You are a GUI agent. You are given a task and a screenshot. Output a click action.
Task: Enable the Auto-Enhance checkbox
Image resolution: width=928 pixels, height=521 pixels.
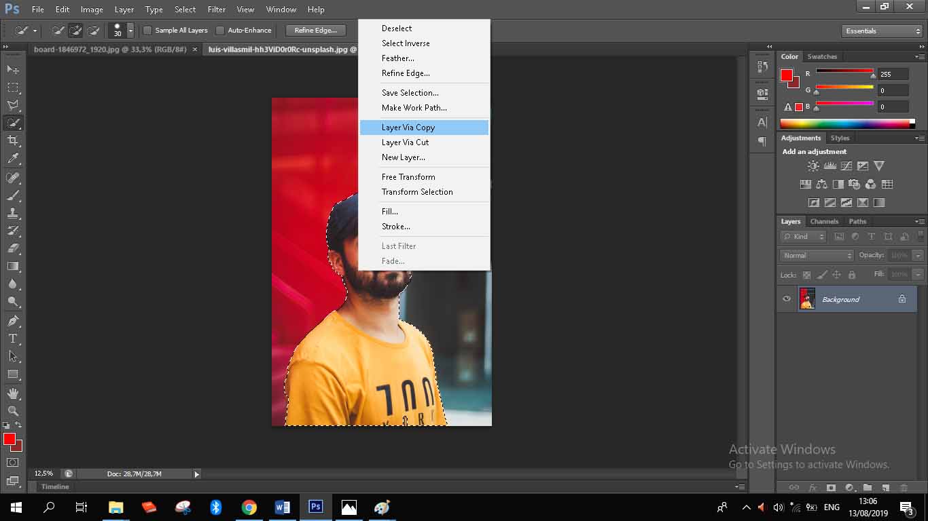(220, 31)
